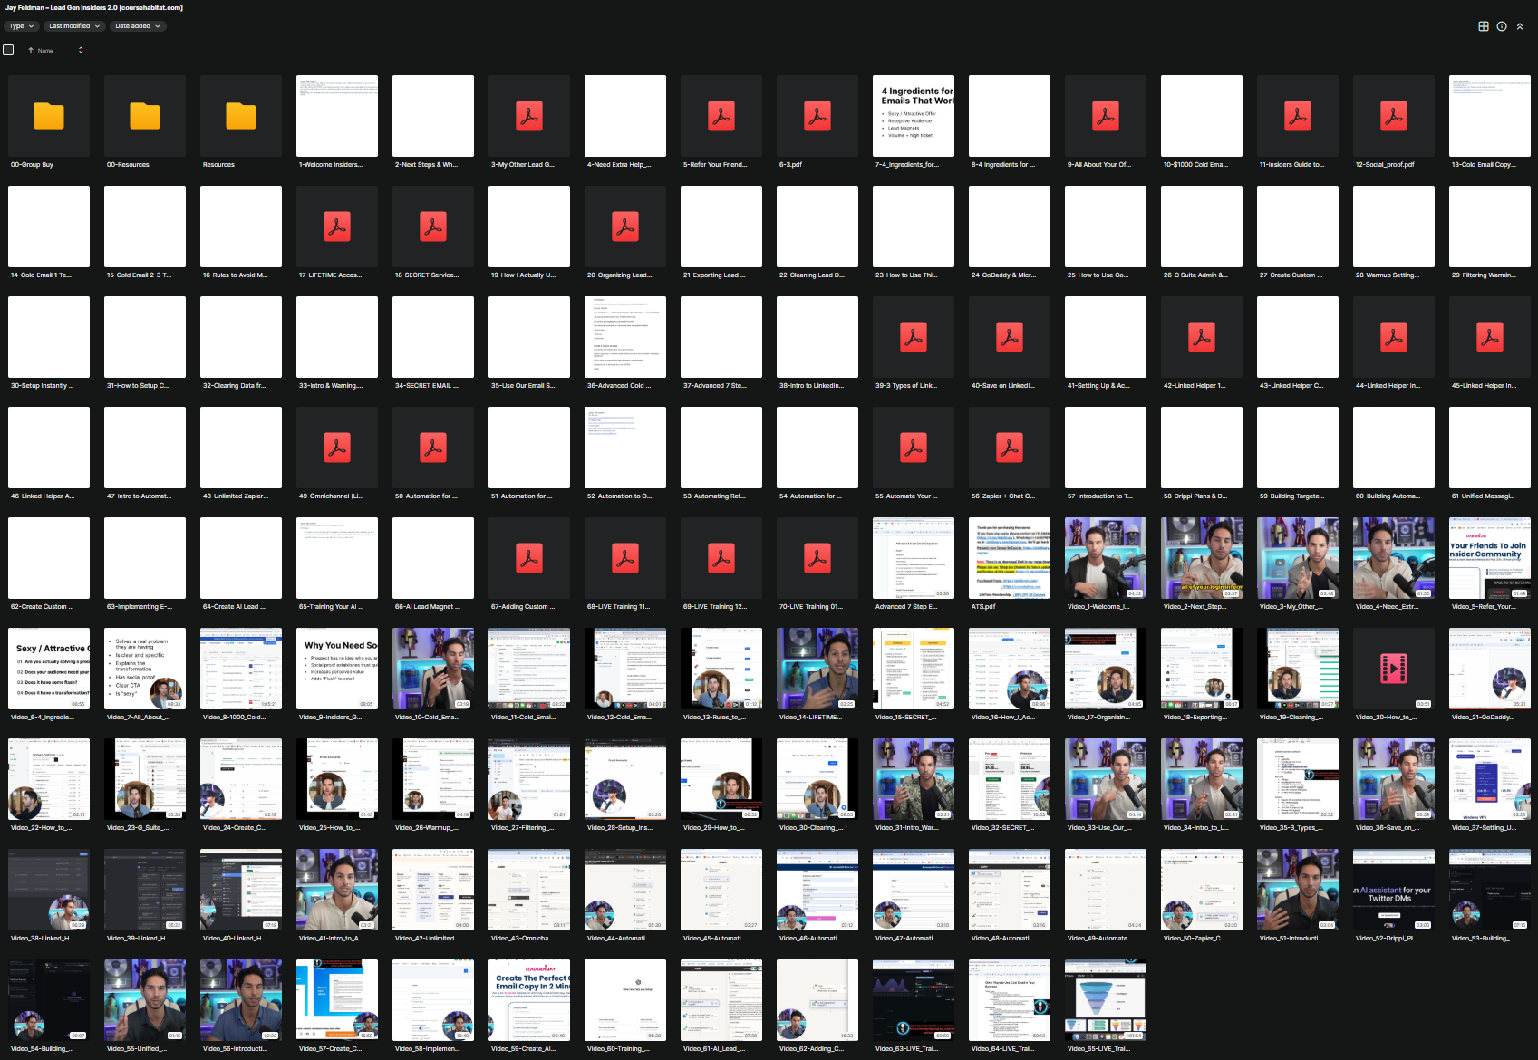
Task: Collapse header with double chevron icon
Action: (x=1520, y=26)
